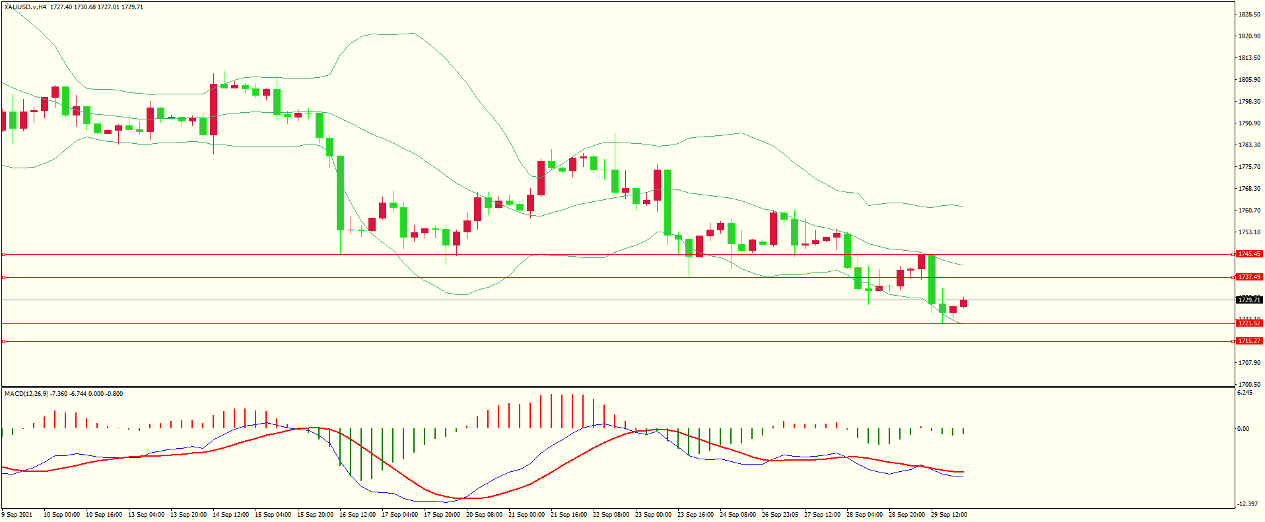Click price axis value 1805.90

tap(1249, 80)
